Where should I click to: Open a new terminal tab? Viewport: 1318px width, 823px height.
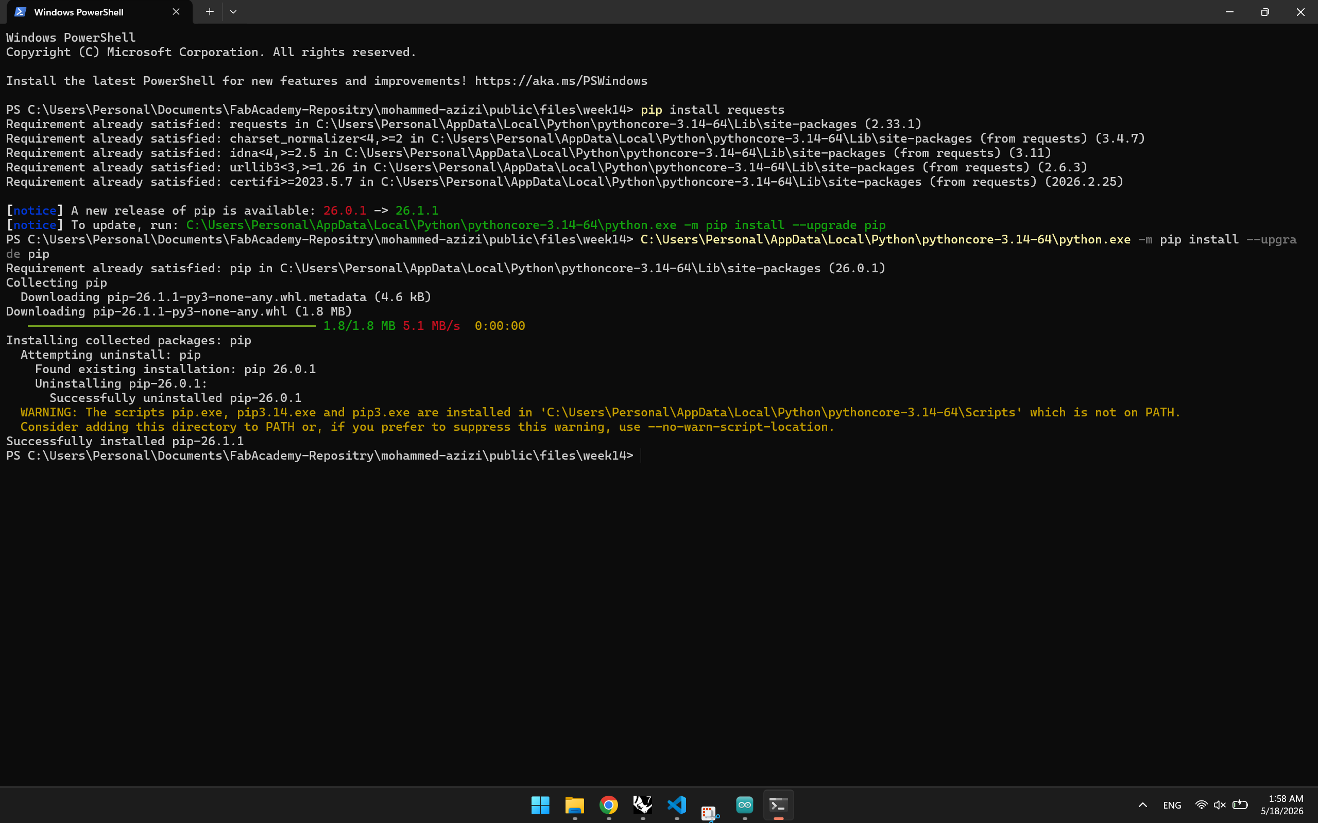tap(210, 12)
